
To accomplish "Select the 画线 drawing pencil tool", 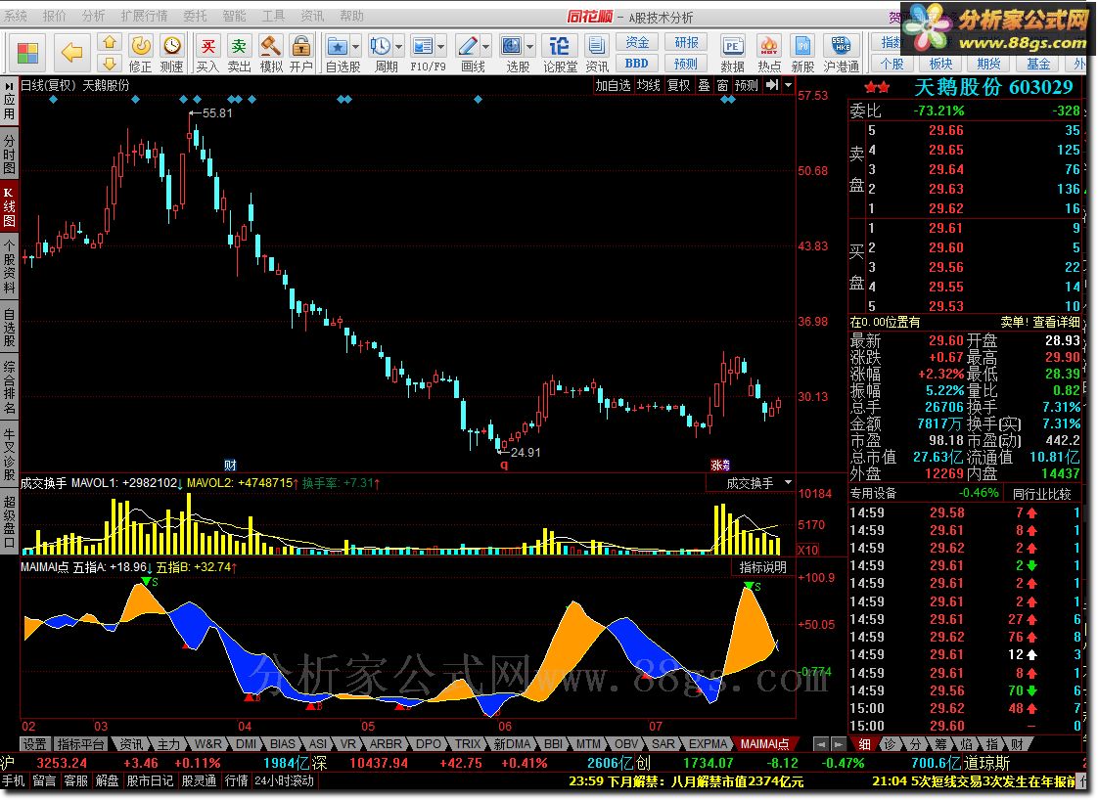I will (x=468, y=46).
